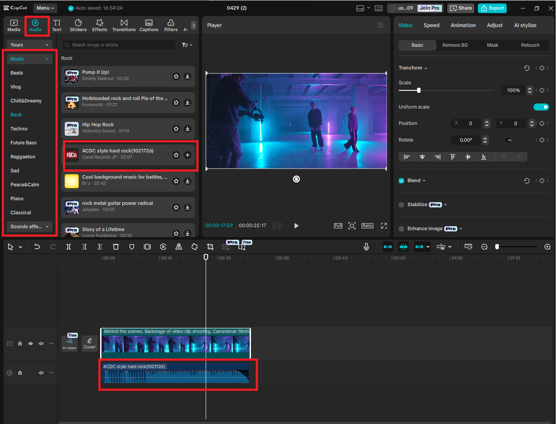
Task: Enable the Stabilize checkbox
Action: [x=401, y=205]
